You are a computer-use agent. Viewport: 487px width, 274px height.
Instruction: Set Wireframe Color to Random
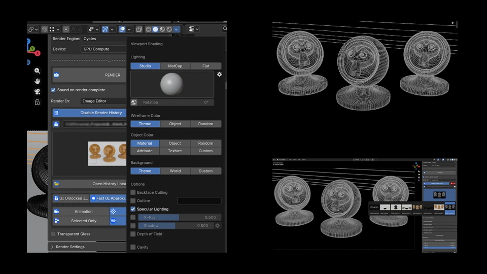[205, 124]
